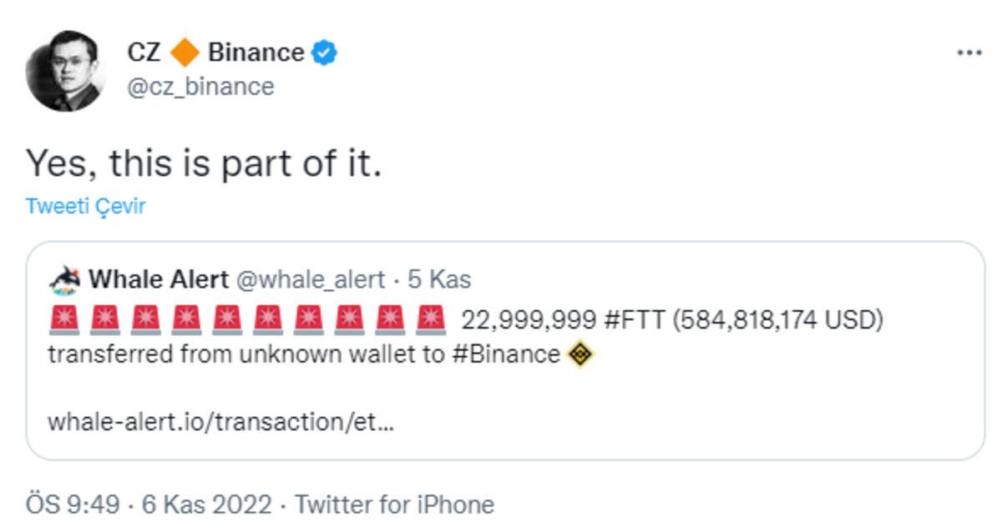This screenshot has width=1002, height=532.
Task: Click the blue verified badge next to CZ
Action: [324, 52]
